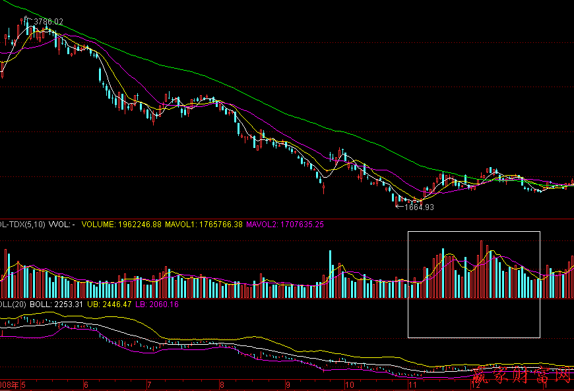The width and height of the screenshot is (574, 391).
Task: Click month 11 on the time axis
Action: pyautogui.click(x=412, y=384)
